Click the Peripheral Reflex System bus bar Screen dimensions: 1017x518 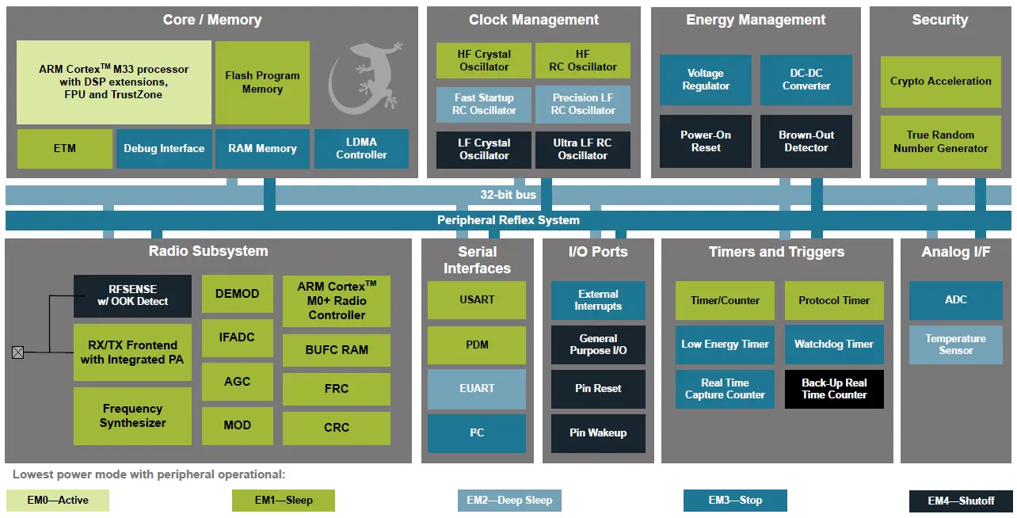pos(508,220)
